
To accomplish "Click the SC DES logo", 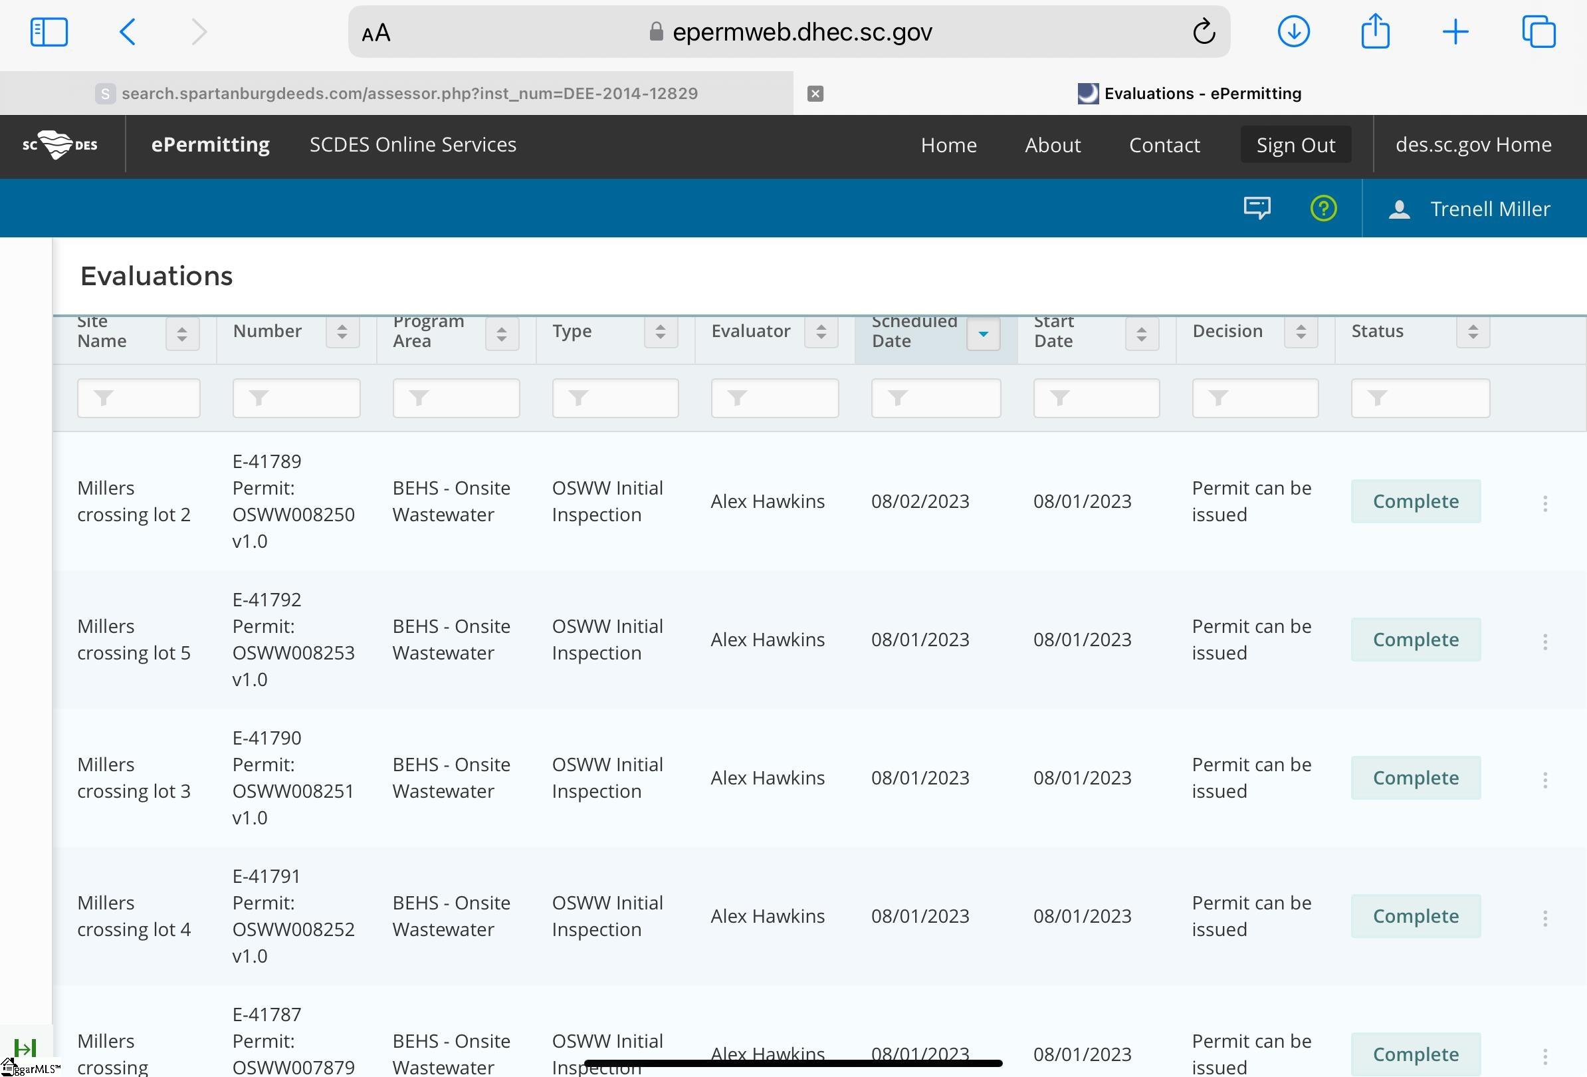I will (60, 145).
